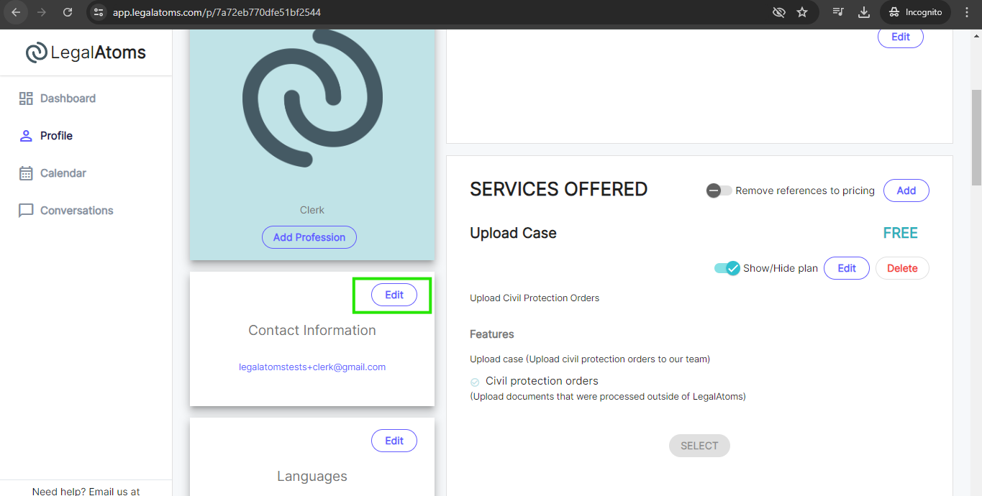Edit the Contact Information card
Screen dimensions: 982x496
394,295
